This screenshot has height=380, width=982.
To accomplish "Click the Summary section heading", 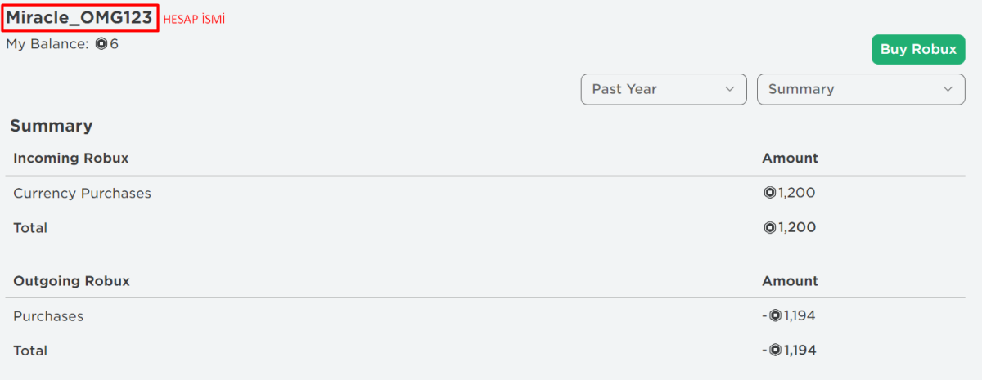I will click(51, 126).
